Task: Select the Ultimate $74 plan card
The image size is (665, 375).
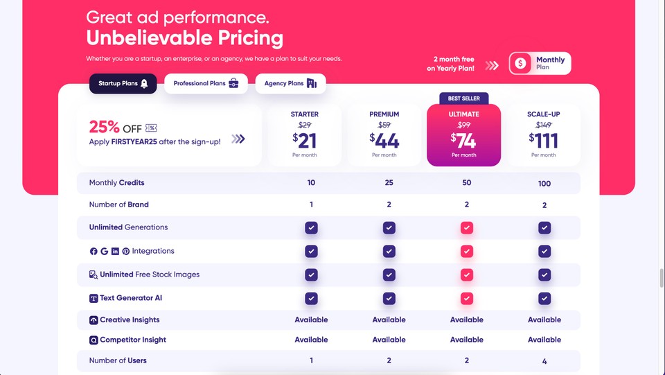Action: 464,135
